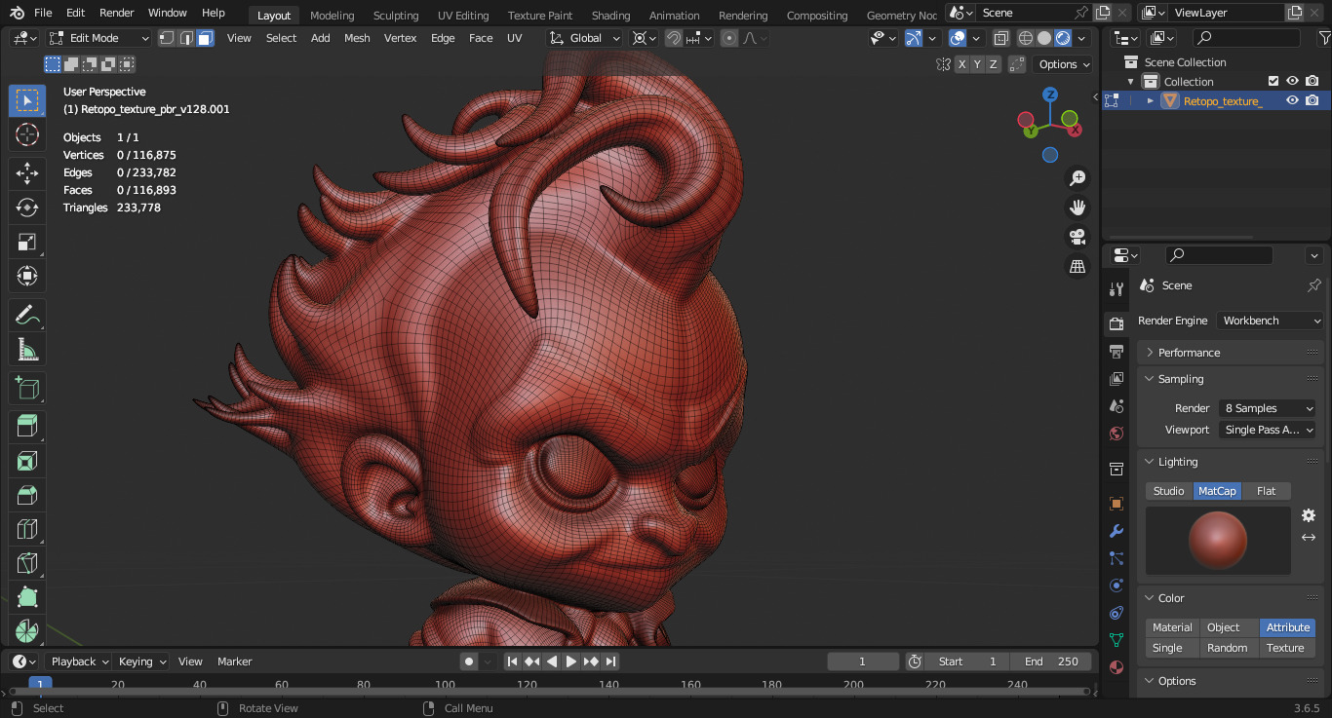
Task: Select Flat lighting button
Action: click(1266, 491)
